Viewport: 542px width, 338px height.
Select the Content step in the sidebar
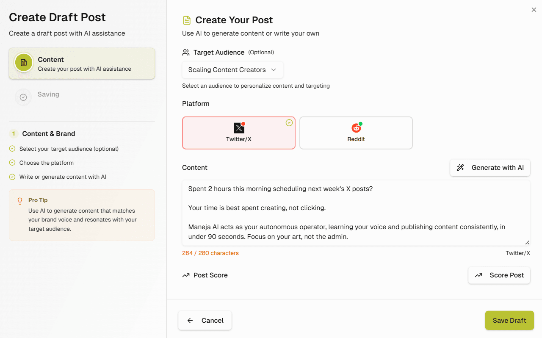[x=82, y=64]
